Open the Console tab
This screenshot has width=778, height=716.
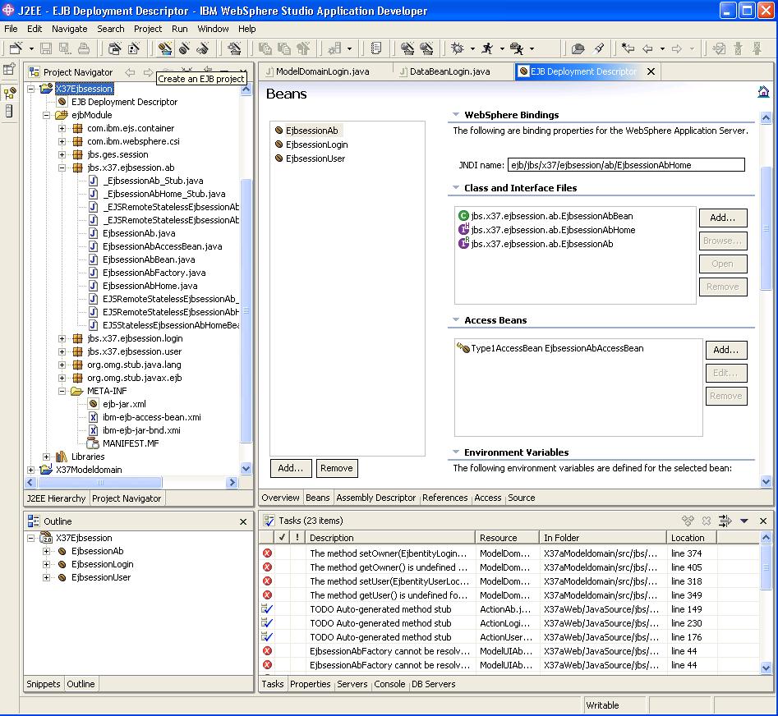click(389, 684)
